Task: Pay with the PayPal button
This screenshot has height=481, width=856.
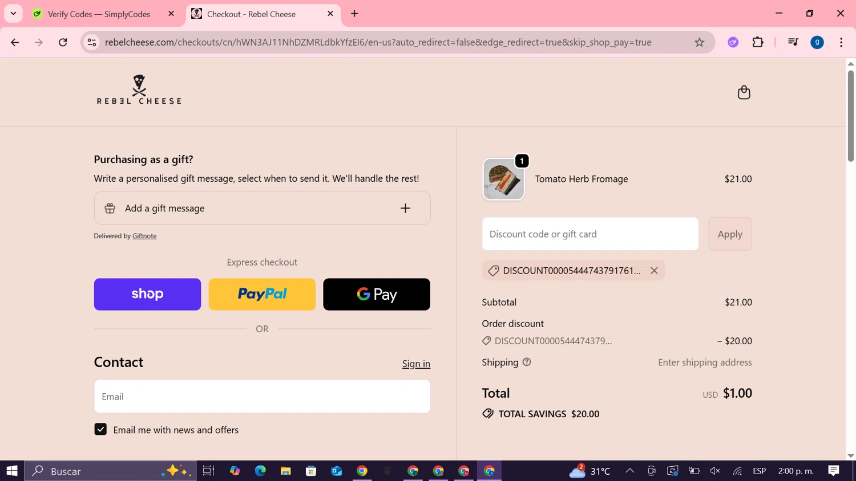Action: click(x=262, y=294)
